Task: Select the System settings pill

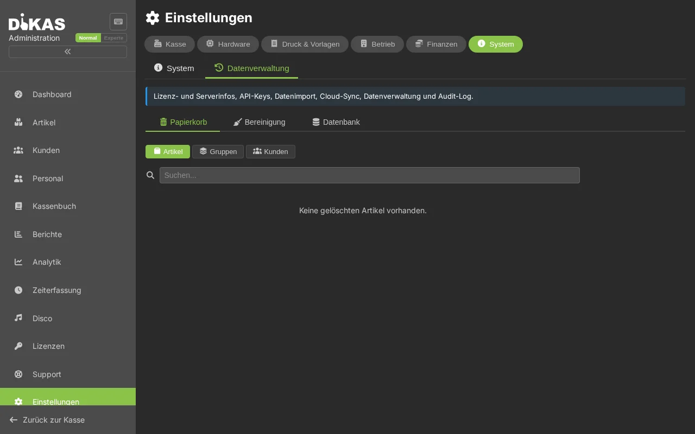Action: tap(496, 44)
